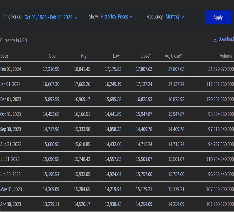Download the historical data
The height and width of the screenshot is (212, 234).
click(223, 39)
